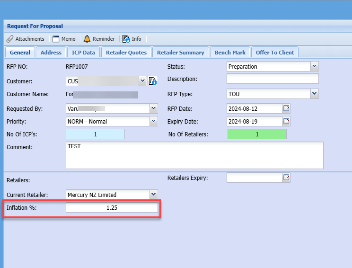Open the Info toolbar icon
This screenshot has width=352, height=268.
[x=126, y=39]
